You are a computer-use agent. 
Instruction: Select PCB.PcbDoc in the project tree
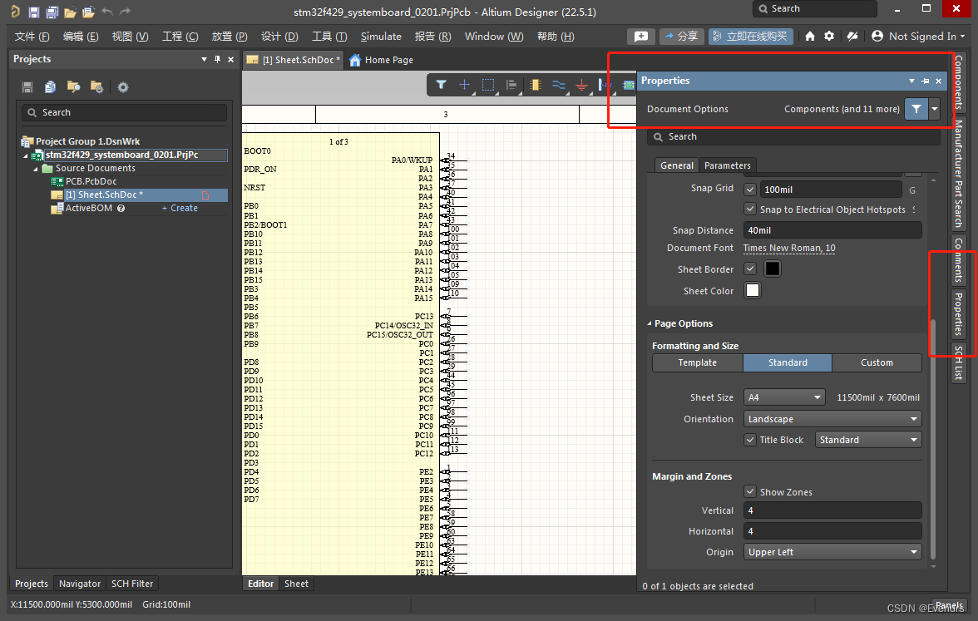pos(91,181)
